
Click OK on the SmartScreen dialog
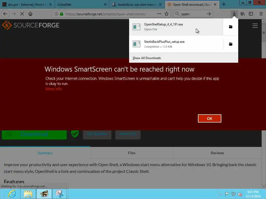pos(210,118)
